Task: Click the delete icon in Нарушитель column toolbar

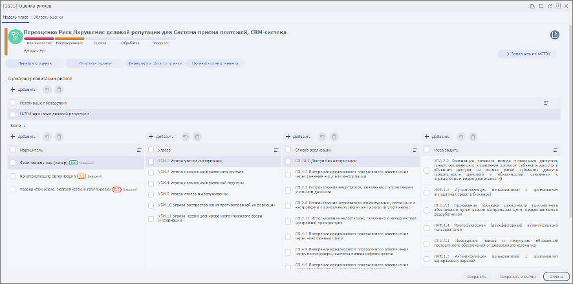Action: [59, 137]
